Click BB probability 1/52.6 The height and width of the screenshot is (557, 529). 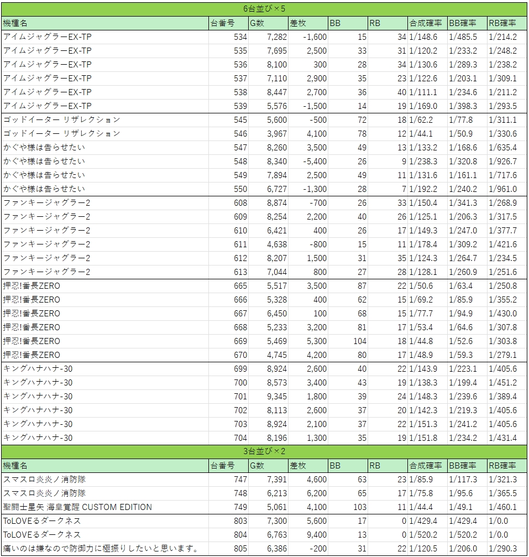[467, 342]
